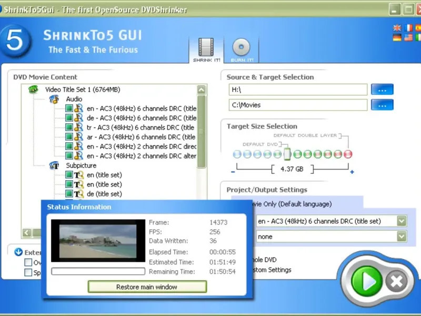Click scroll up arrow in DVD content tree
The width and height of the screenshot is (421, 316).
pos(202,90)
